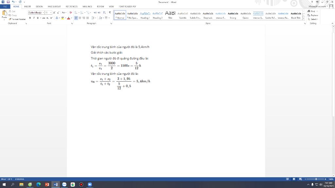Viewport: 335px width, 188px height.
Task: Open File Explorer from the taskbar
Action: (x=21, y=184)
